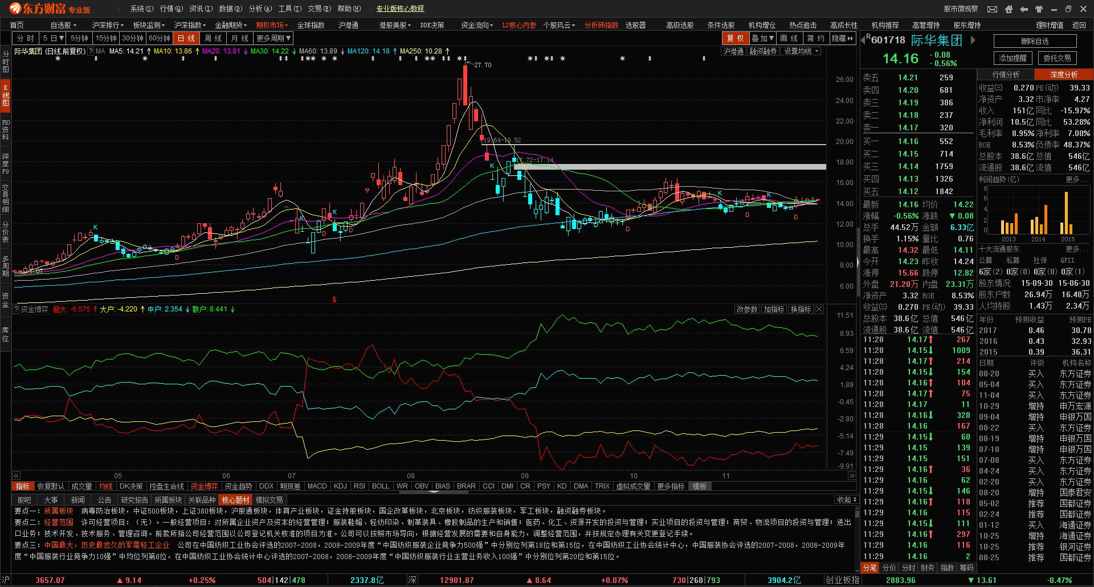Click the 换指标 button
The height and width of the screenshot is (587, 1094).
[801, 309]
